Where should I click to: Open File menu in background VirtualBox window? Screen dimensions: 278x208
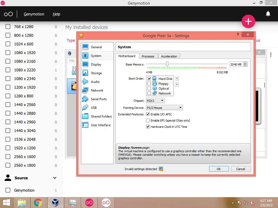click(72, 60)
